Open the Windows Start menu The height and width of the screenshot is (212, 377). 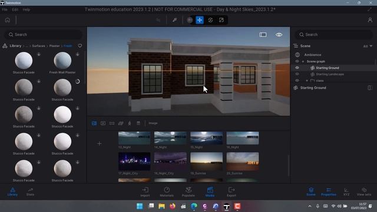tap(140, 206)
